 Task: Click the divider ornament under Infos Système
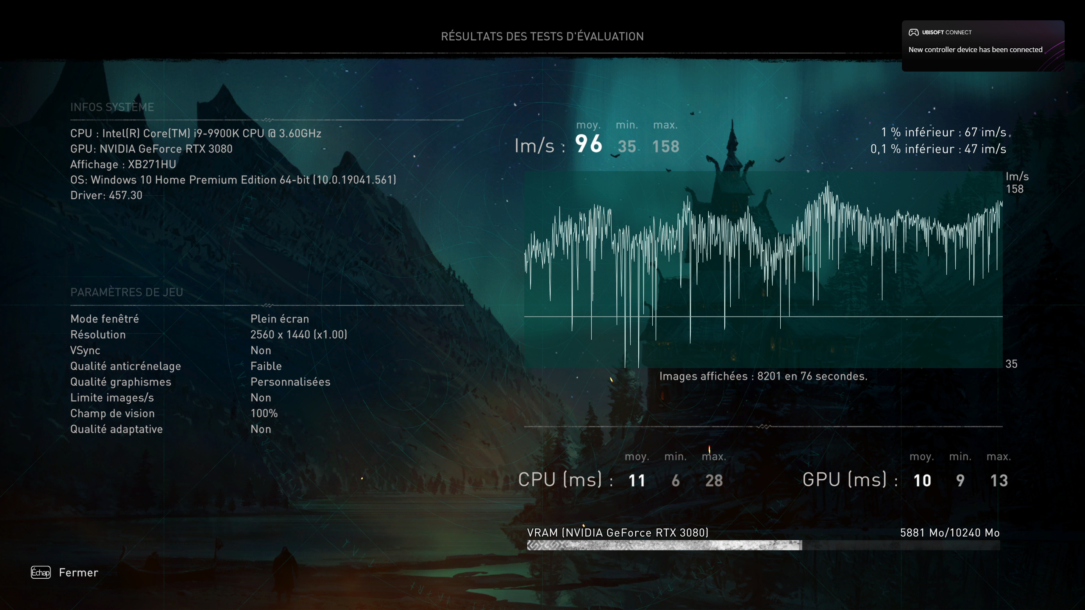pos(267,120)
